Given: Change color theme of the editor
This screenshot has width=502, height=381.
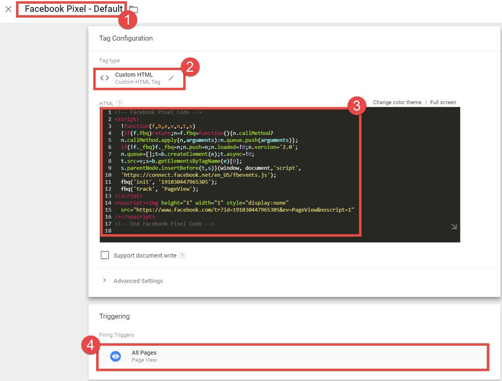Looking at the screenshot, I should click(397, 103).
